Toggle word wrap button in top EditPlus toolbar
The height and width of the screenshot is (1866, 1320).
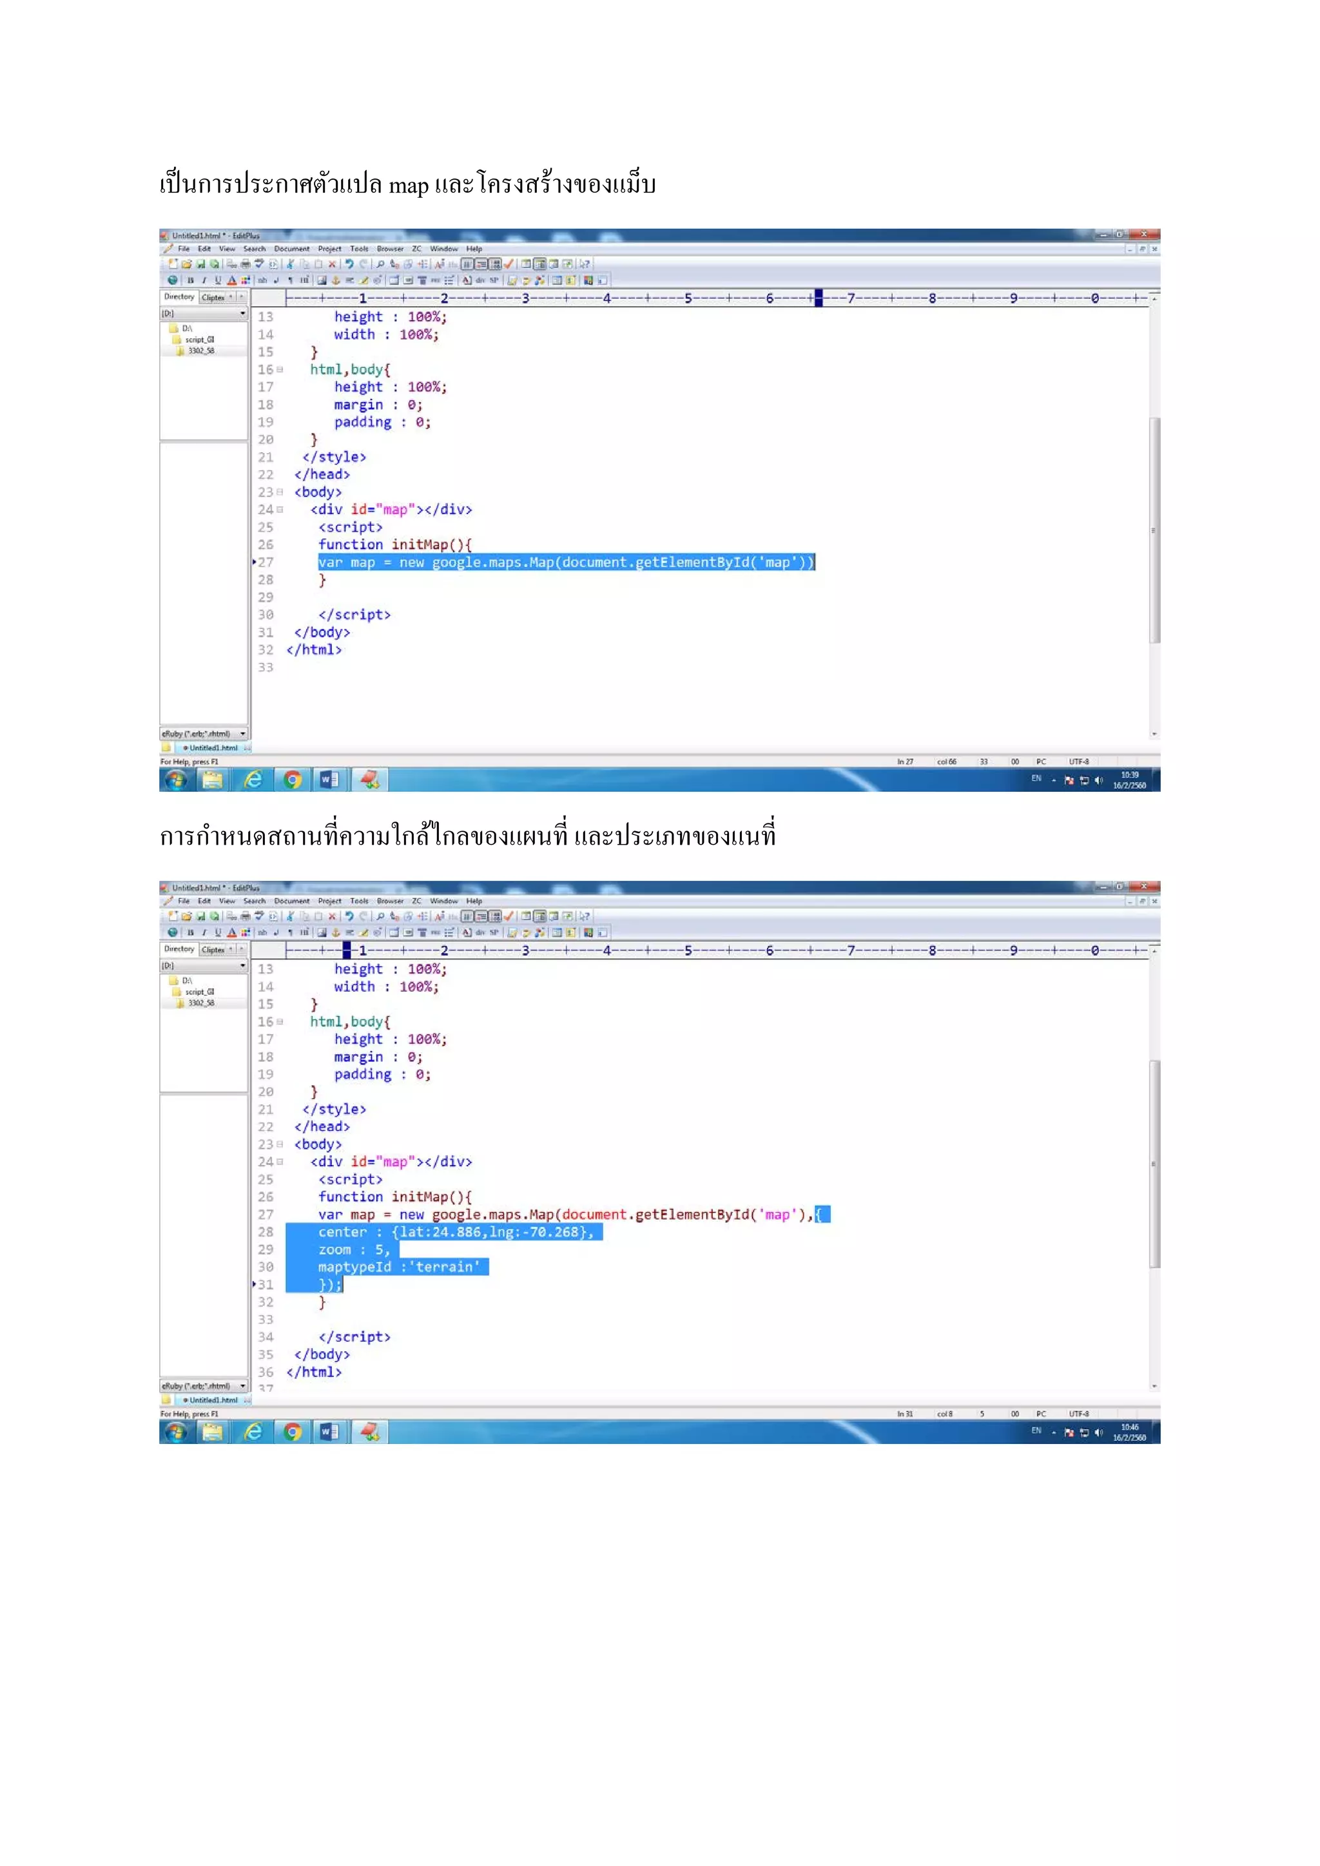click(x=467, y=264)
